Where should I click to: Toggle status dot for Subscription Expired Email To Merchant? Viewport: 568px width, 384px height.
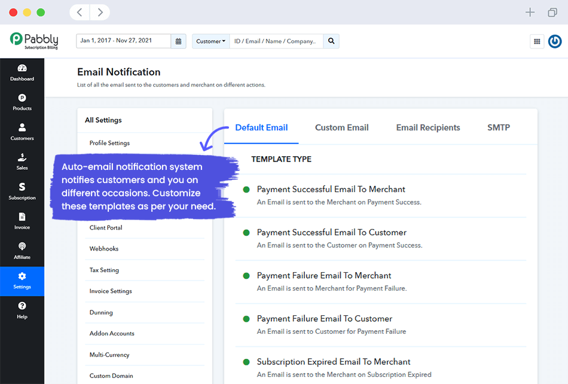point(246,362)
